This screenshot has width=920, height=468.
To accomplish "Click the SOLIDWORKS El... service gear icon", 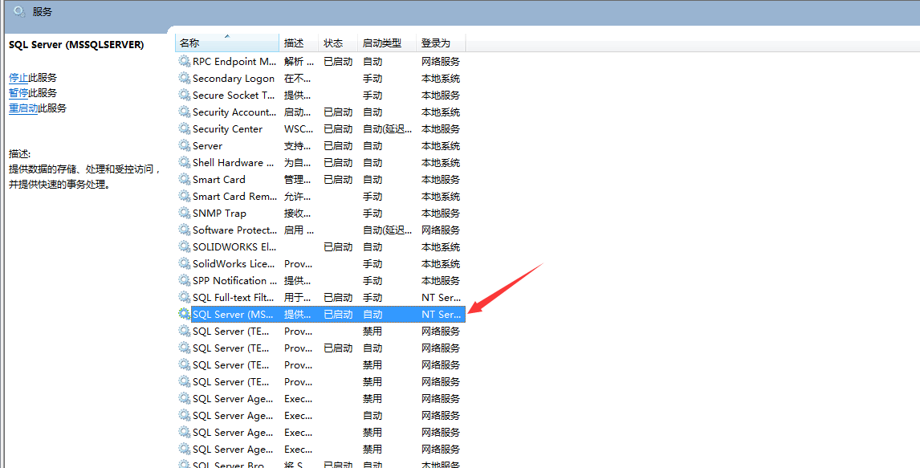I will 184,247.
